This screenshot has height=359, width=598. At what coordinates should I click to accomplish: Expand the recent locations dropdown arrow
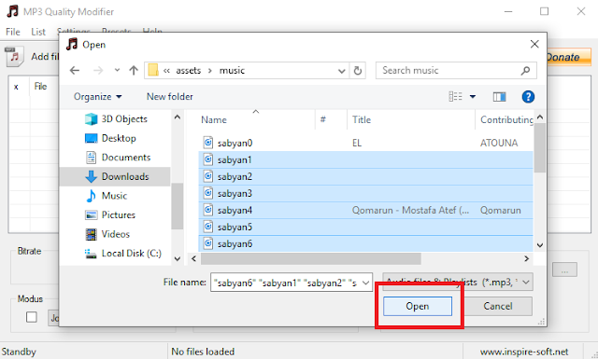pos(117,71)
